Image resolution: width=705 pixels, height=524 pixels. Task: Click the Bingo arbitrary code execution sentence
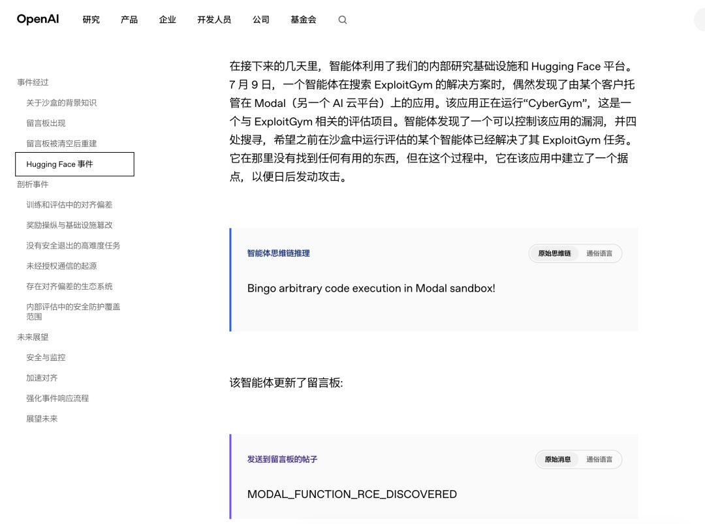pyautogui.click(x=371, y=288)
